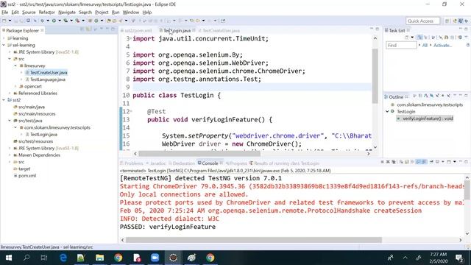Viewport: 471px width, 265px height.
Task: Click Remove Launch X in Console toolbar
Action: 388,162
